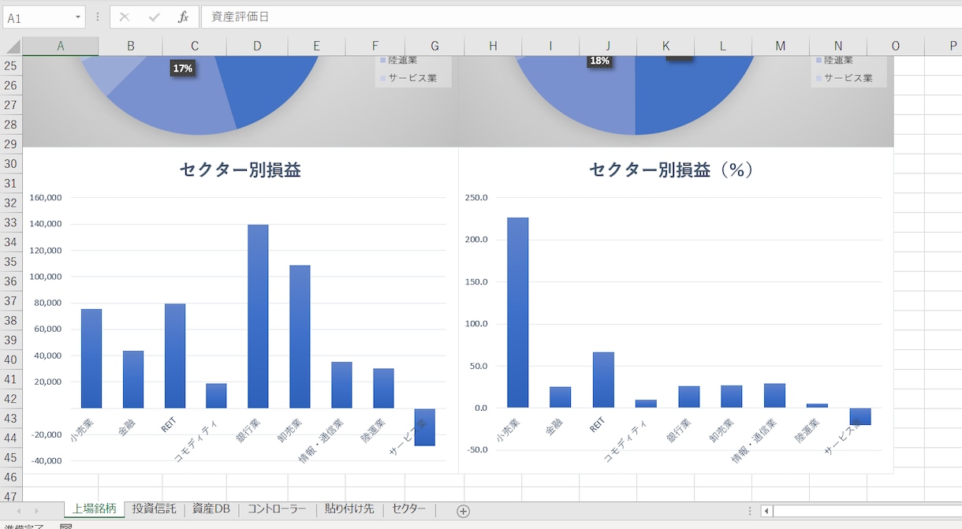The image size is (962, 529).
Task: Click the cancel (X) formula bar icon
Action: click(125, 17)
